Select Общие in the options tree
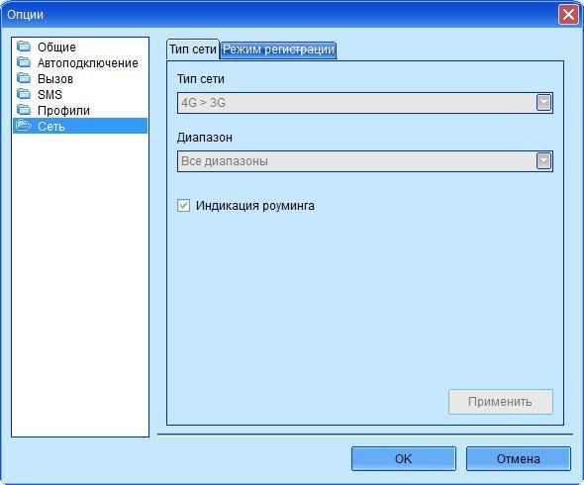584x485 pixels. tap(56, 47)
